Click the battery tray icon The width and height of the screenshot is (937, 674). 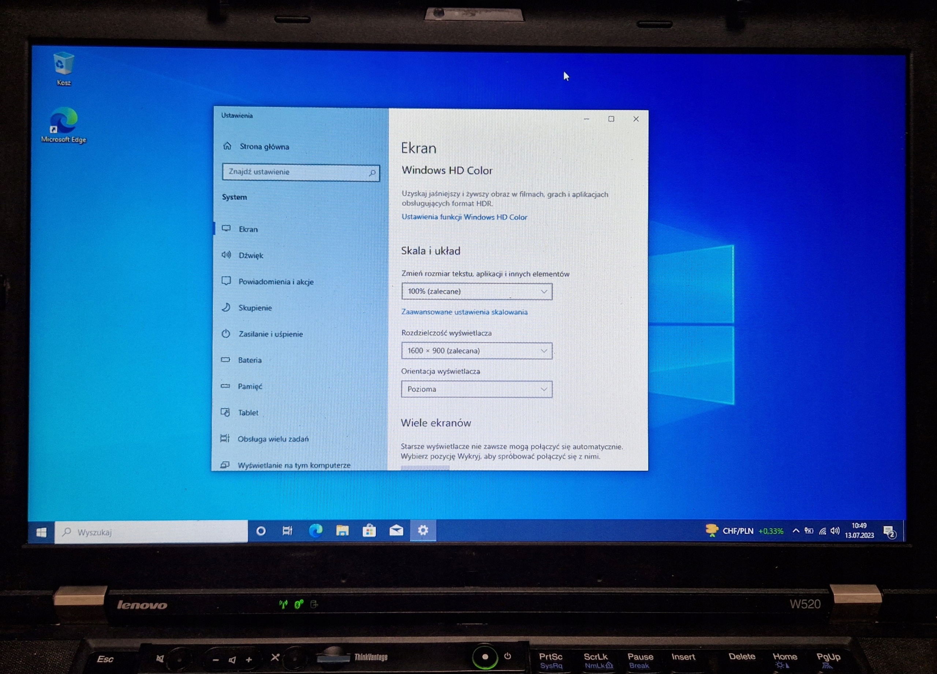pos(809,531)
